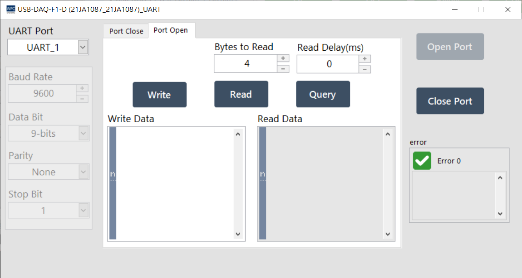This screenshot has height=278, width=522.
Task: Open the UART Port selection dropdown
Action: (x=83, y=47)
